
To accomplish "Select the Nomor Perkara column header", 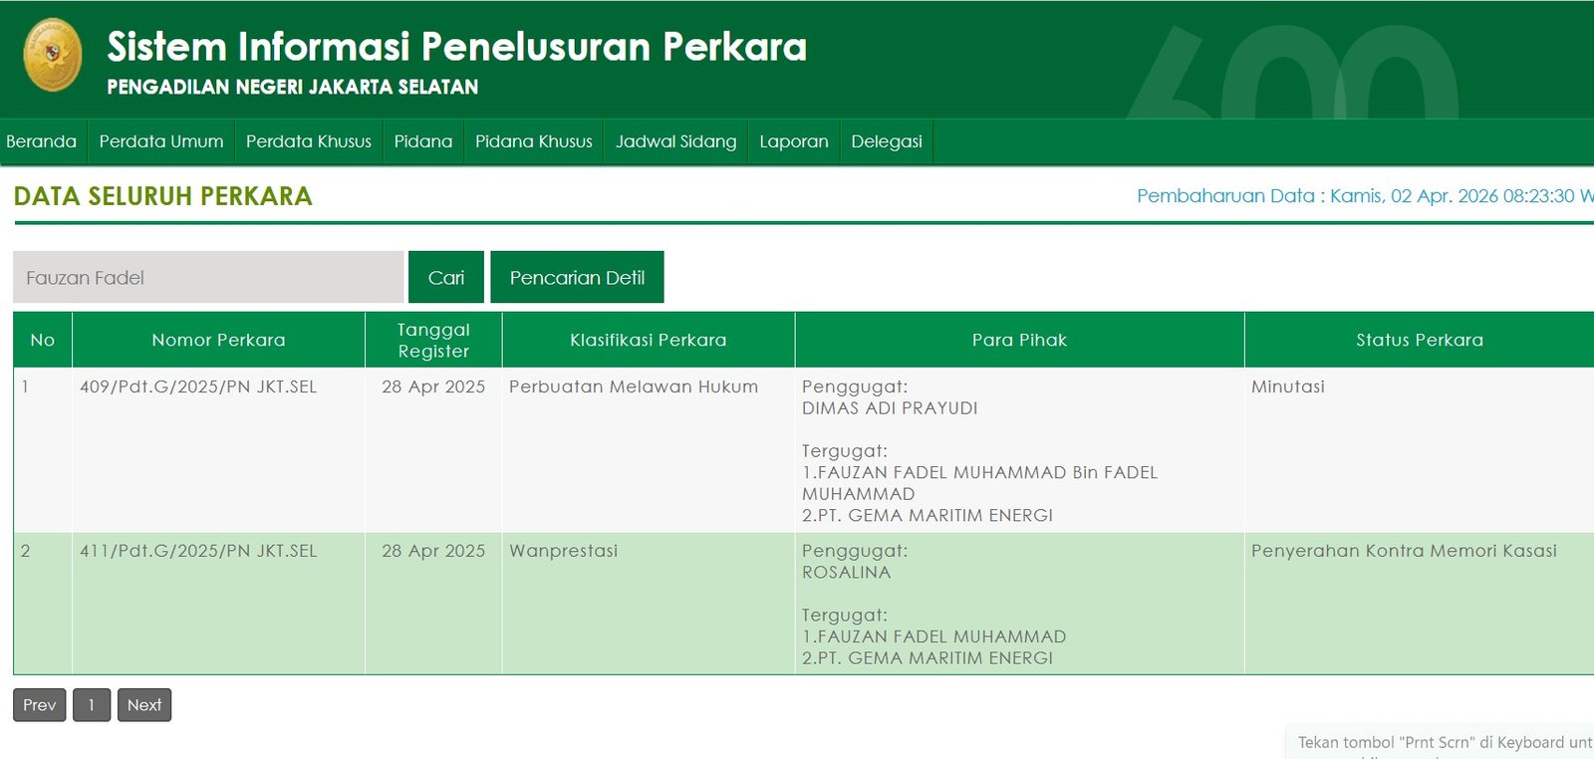I will click(218, 340).
